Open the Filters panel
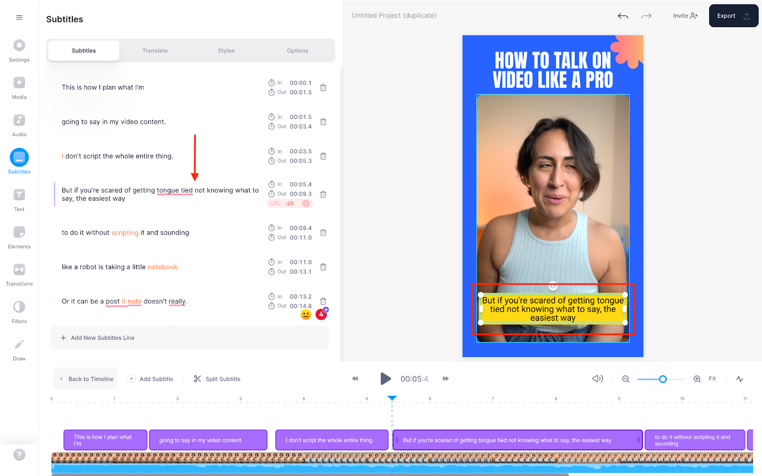 click(x=19, y=312)
